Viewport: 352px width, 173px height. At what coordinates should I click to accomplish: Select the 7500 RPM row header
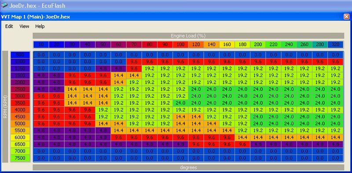coord(20,158)
